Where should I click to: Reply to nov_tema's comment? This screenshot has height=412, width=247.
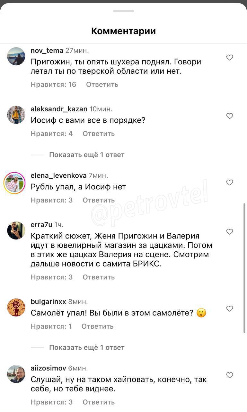(102, 85)
